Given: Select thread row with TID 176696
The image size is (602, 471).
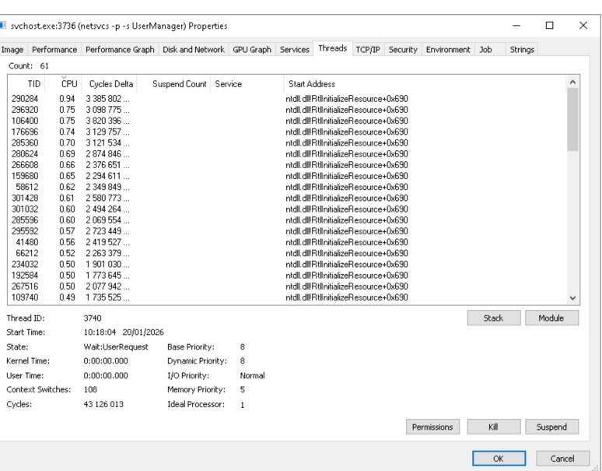Looking at the screenshot, I should pos(286,132).
